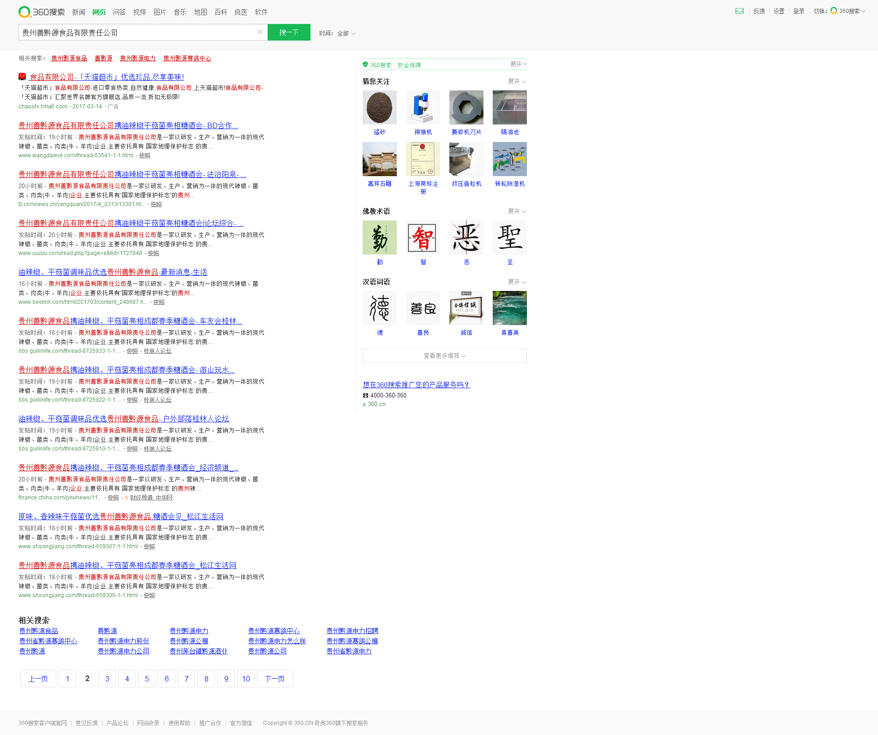The height and width of the screenshot is (735, 878).
Task: Open 桂林人论坛 link under 车友会 result
Action: point(157,351)
